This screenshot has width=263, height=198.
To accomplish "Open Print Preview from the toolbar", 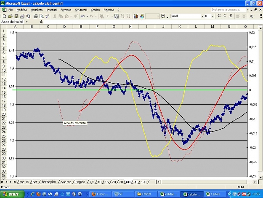I will (x=41, y=16).
